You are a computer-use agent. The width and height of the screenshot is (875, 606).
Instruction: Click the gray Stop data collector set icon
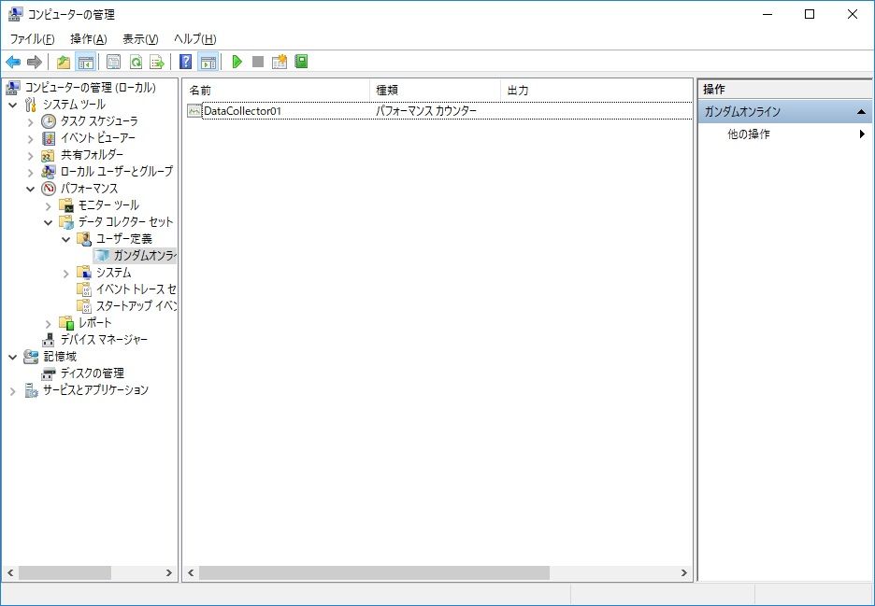[x=258, y=62]
